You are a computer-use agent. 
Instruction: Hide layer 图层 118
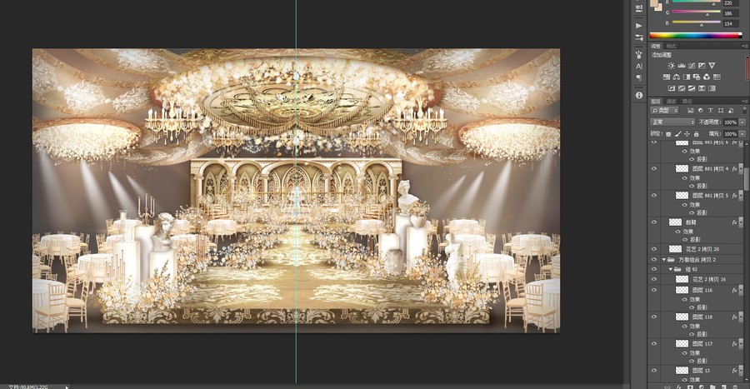654,317
